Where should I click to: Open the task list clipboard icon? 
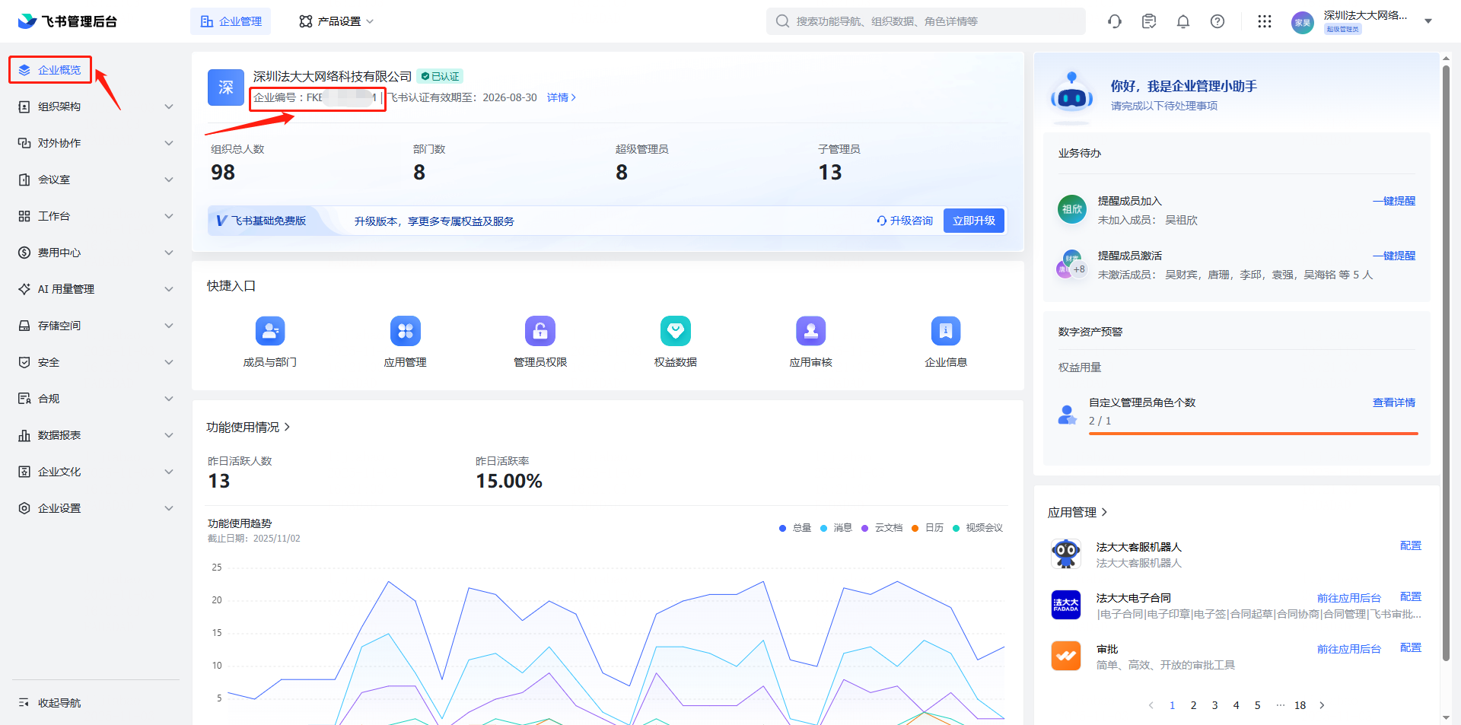click(1149, 21)
